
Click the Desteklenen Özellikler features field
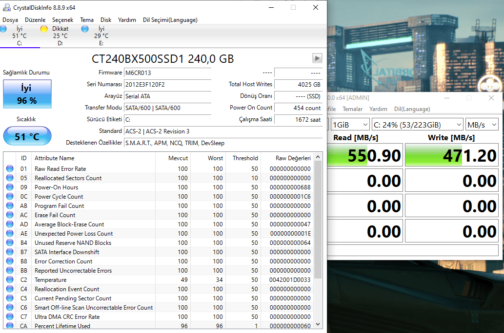tap(223, 143)
